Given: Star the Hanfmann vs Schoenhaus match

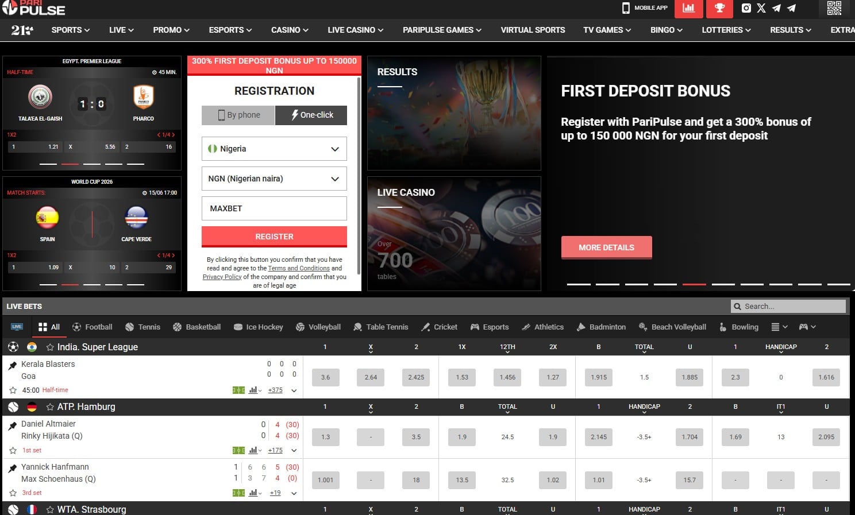Looking at the screenshot, I should point(13,493).
